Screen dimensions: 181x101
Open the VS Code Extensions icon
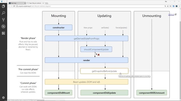click(x=3, y=33)
